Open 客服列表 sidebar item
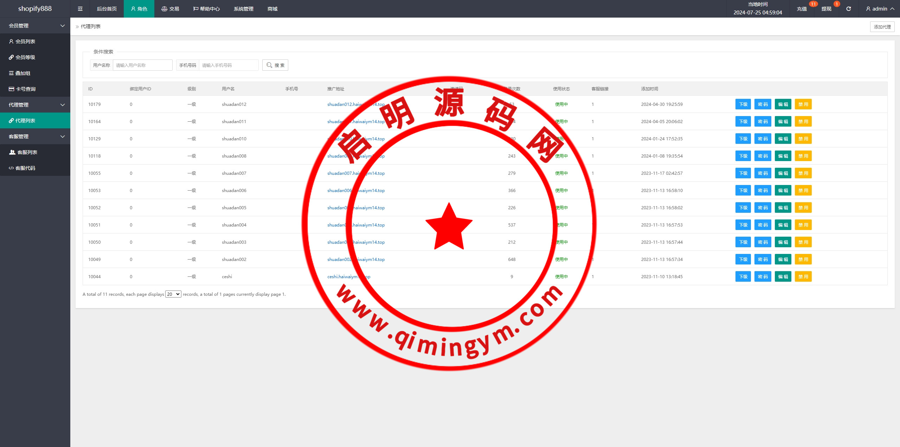This screenshot has width=900, height=447. [x=27, y=152]
